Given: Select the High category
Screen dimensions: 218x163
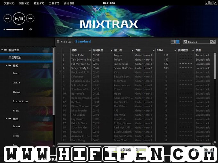Looking at the screenshot, I should pos(16,111).
